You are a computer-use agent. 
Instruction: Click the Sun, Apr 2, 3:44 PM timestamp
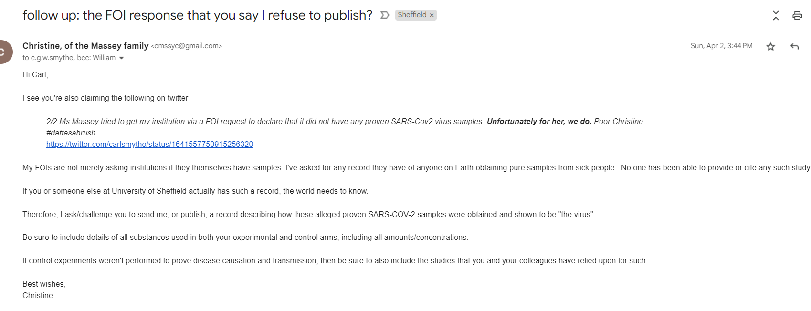[721, 46]
